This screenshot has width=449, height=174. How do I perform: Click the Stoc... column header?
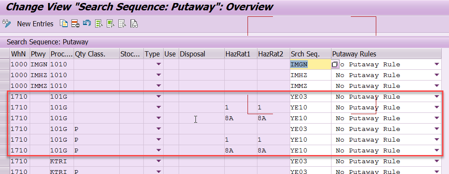(131, 54)
